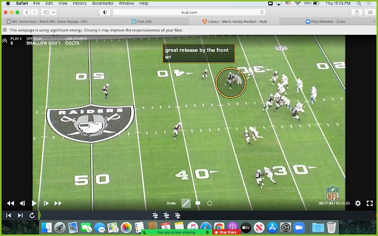Screen dimensions: 378x236
Task: Open the sidebar options dropdown arrow
Action: point(54,12)
